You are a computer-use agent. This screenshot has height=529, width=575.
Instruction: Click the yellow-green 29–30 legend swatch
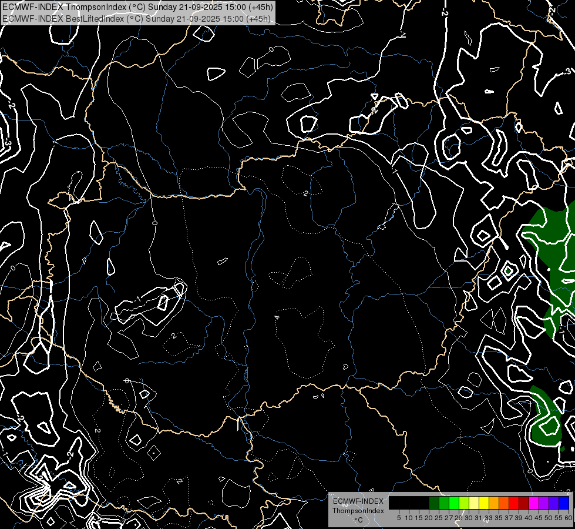pyautogui.click(x=464, y=503)
